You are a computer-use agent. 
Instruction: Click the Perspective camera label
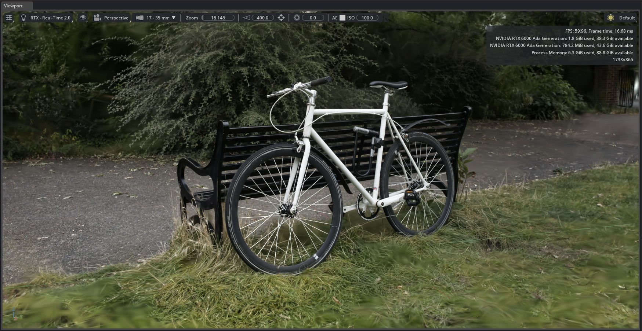click(116, 18)
